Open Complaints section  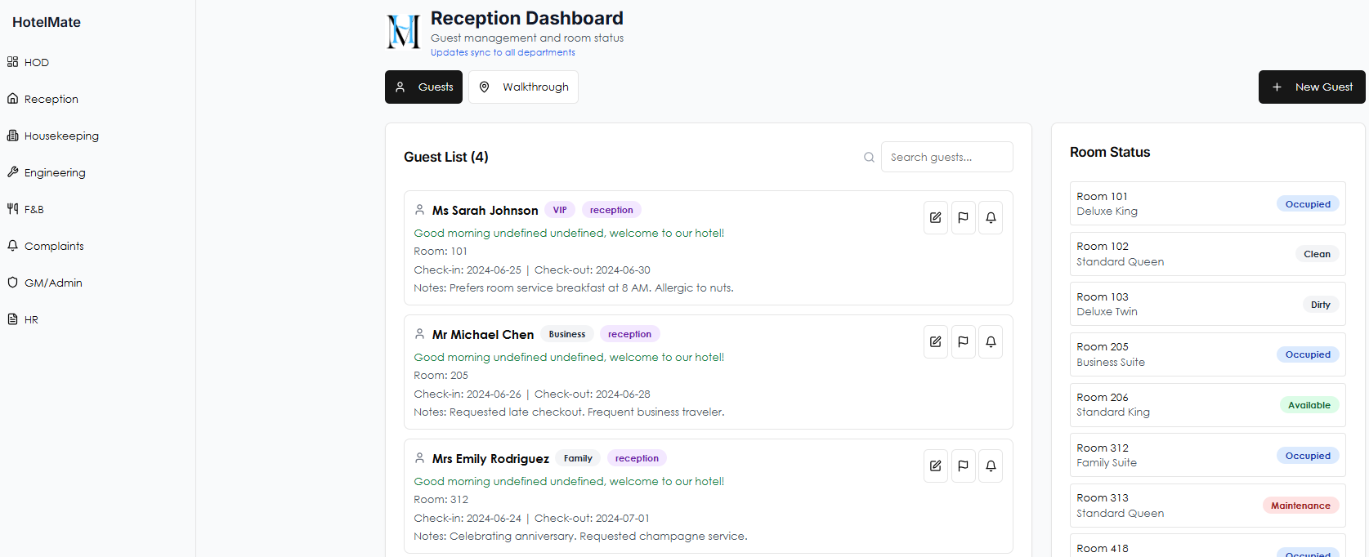(x=46, y=246)
